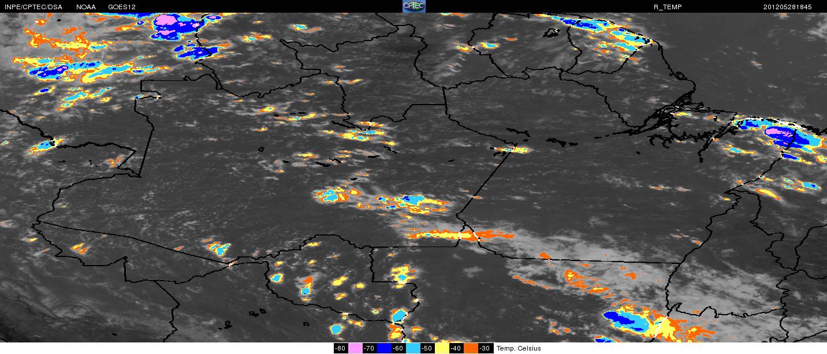The image size is (827, 354).
Task: Click the INPE/CPTEC/DSA header label
Action: click(33, 7)
